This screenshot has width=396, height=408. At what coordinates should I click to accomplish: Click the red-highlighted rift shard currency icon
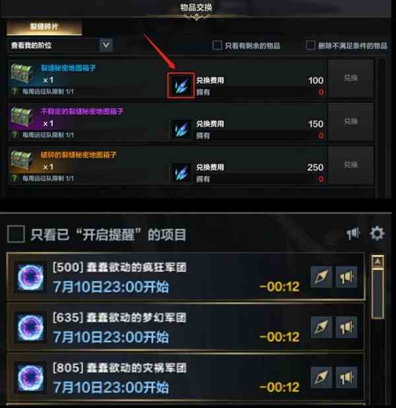click(x=181, y=85)
